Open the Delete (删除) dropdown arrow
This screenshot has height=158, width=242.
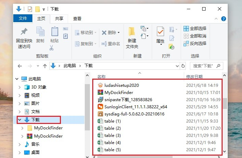(118, 33)
